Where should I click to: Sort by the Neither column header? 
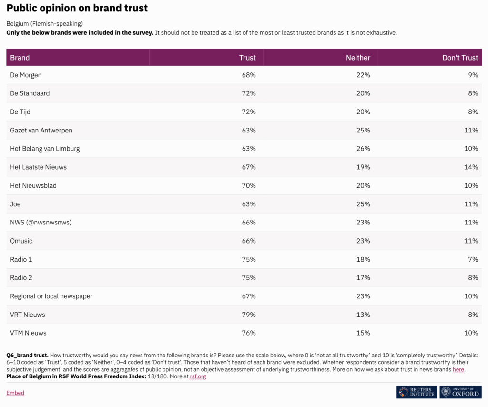(358, 58)
